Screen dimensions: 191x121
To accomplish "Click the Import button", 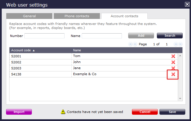I will [x=19, y=112].
